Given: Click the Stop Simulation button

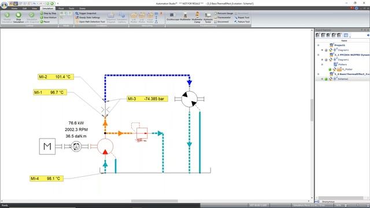Looking at the screenshot, I should [18, 17].
